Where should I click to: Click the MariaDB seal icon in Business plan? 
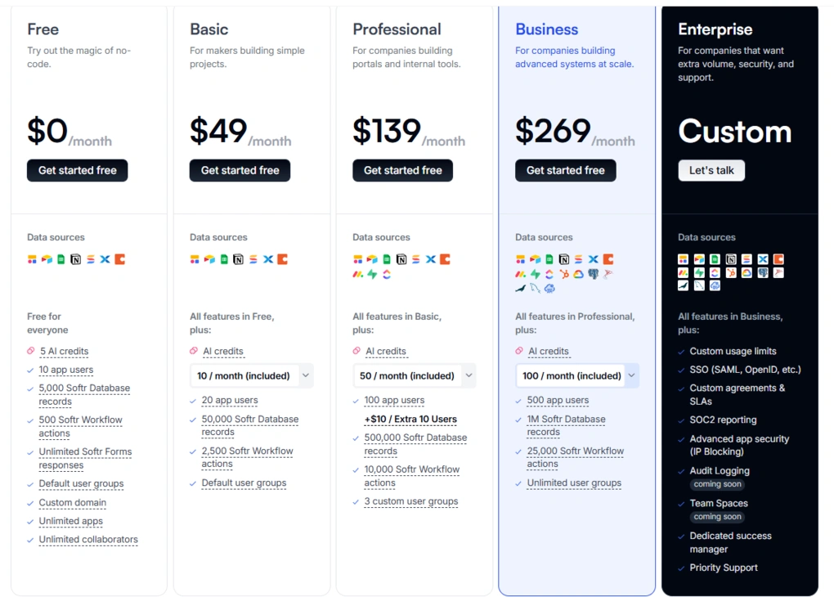522,287
